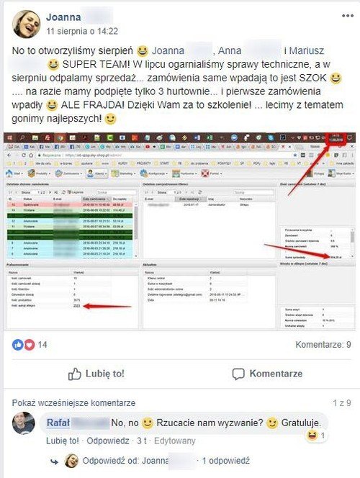Click the thumbs-up Lubię to! button
This screenshot has width=360, height=478.
click(x=96, y=374)
